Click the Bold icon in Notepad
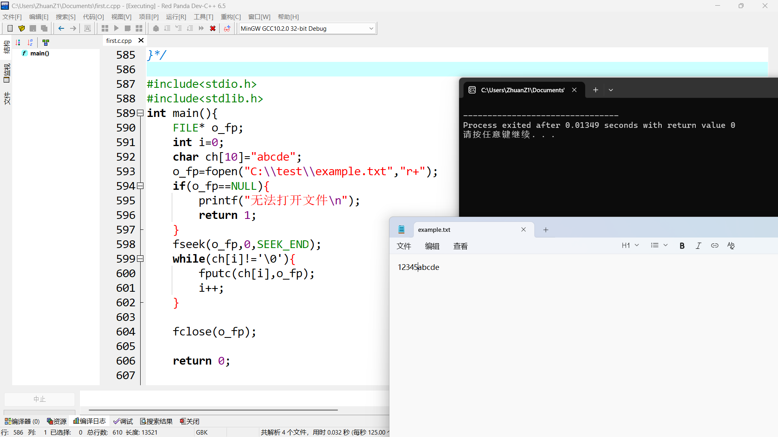Image resolution: width=778 pixels, height=437 pixels. 682,246
